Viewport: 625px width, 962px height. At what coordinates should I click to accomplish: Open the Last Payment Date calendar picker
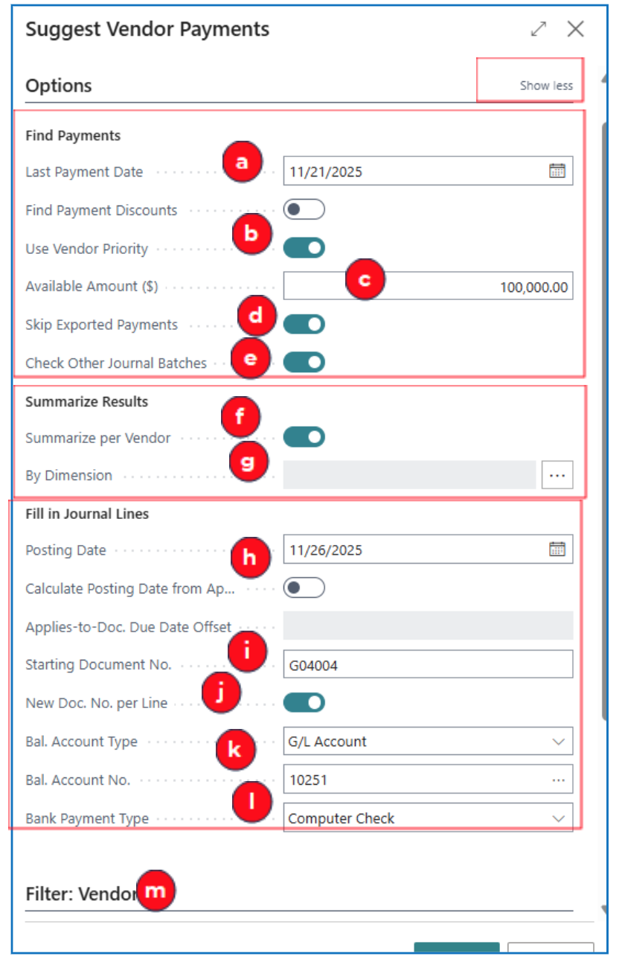coord(557,171)
